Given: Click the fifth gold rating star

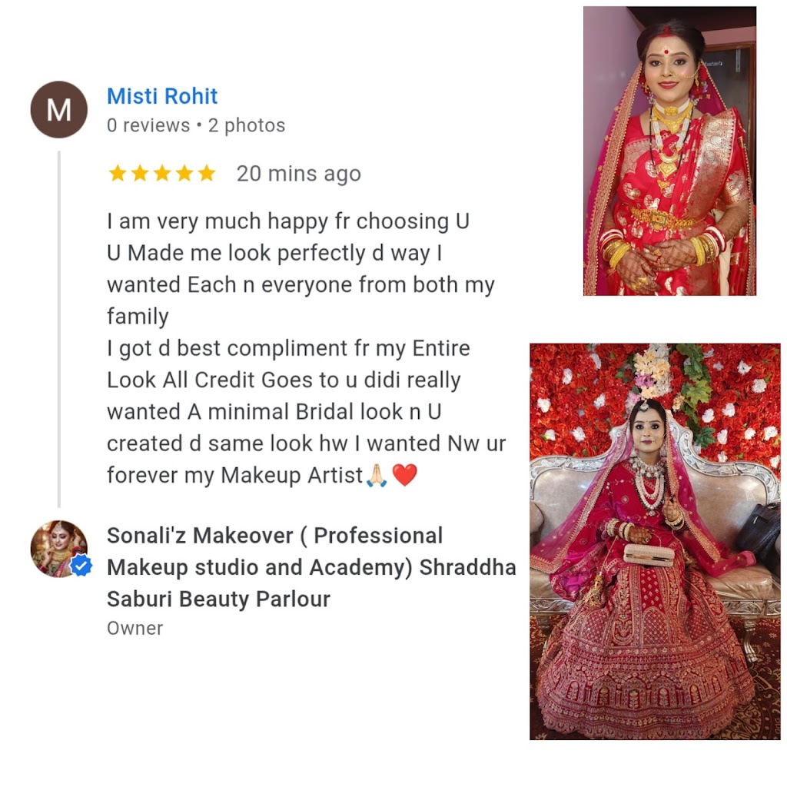Looking at the screenshot, I should (x=206, y=173).
